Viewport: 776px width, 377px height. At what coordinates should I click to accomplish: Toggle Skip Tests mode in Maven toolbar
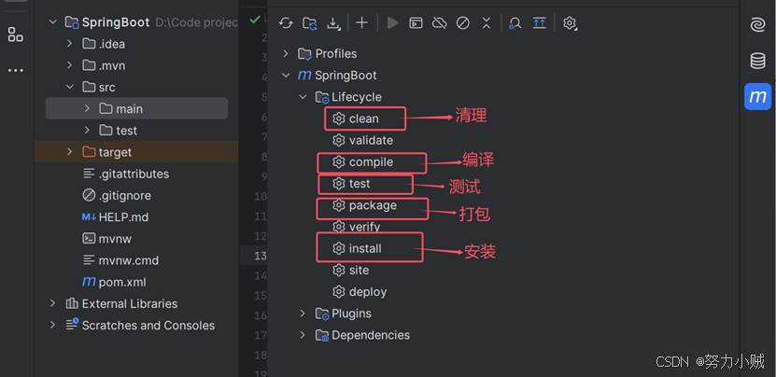(462, 23)
